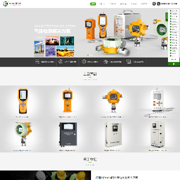Click the second icon in the dark feature bar
180x180 pixels.
click(x=60, y=62)
